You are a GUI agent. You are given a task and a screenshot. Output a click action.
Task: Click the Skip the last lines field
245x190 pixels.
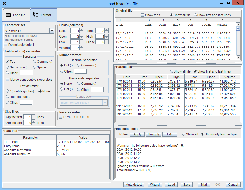click(x=27, y=123)
